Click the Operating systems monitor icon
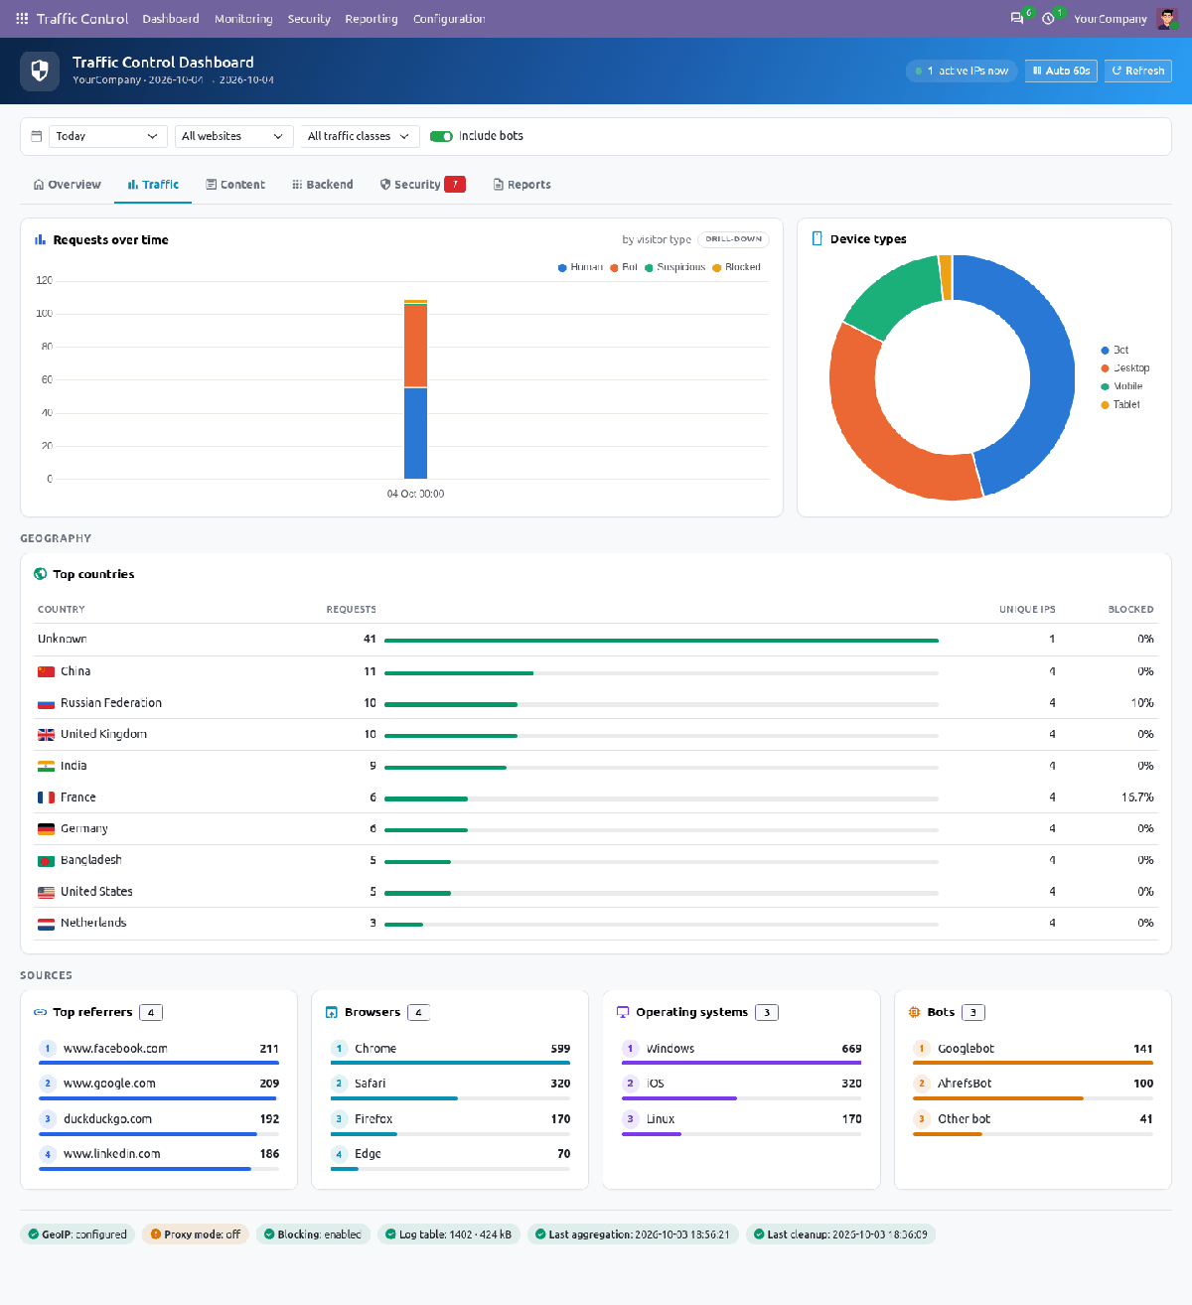 click(623, 1012)
